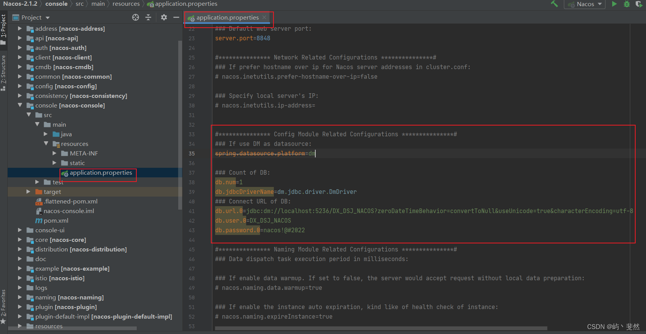The height and width of the screenshot is (334, 646).
Task: Click the locate/scroll from source target icon
Action: tap(136, 17)
